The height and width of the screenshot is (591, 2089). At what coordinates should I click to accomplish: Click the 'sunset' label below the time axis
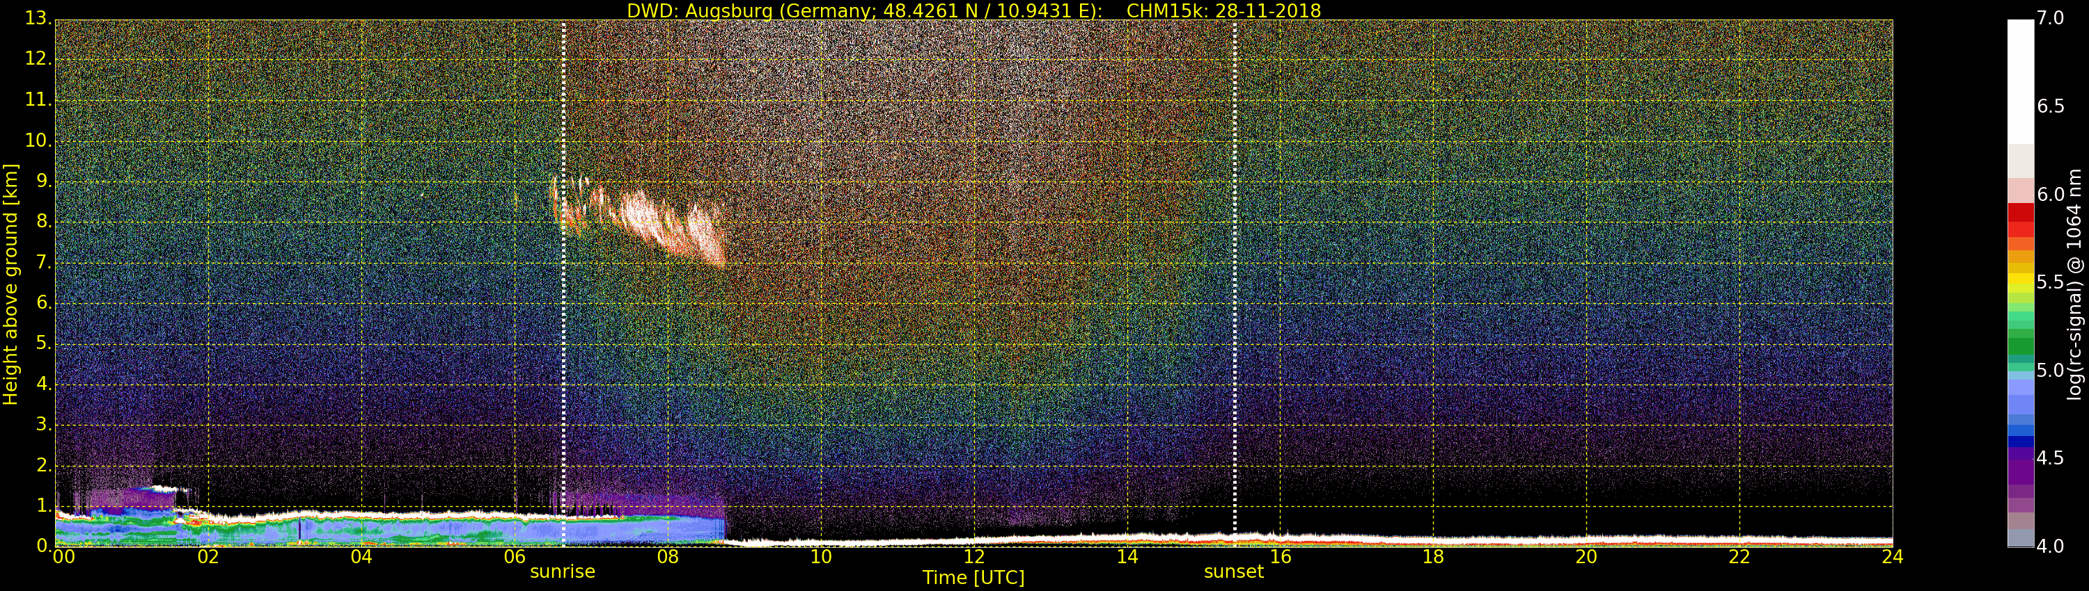1233,572
